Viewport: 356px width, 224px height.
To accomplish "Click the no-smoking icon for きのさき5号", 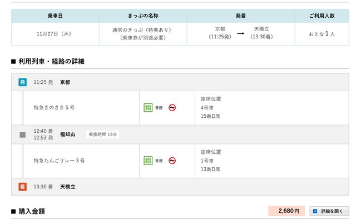I will (172, 107).
